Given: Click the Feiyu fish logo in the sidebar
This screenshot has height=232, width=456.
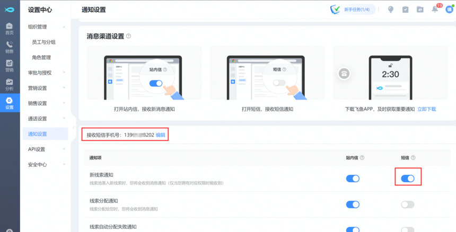Looking at the screenshot, I should 10,10.
